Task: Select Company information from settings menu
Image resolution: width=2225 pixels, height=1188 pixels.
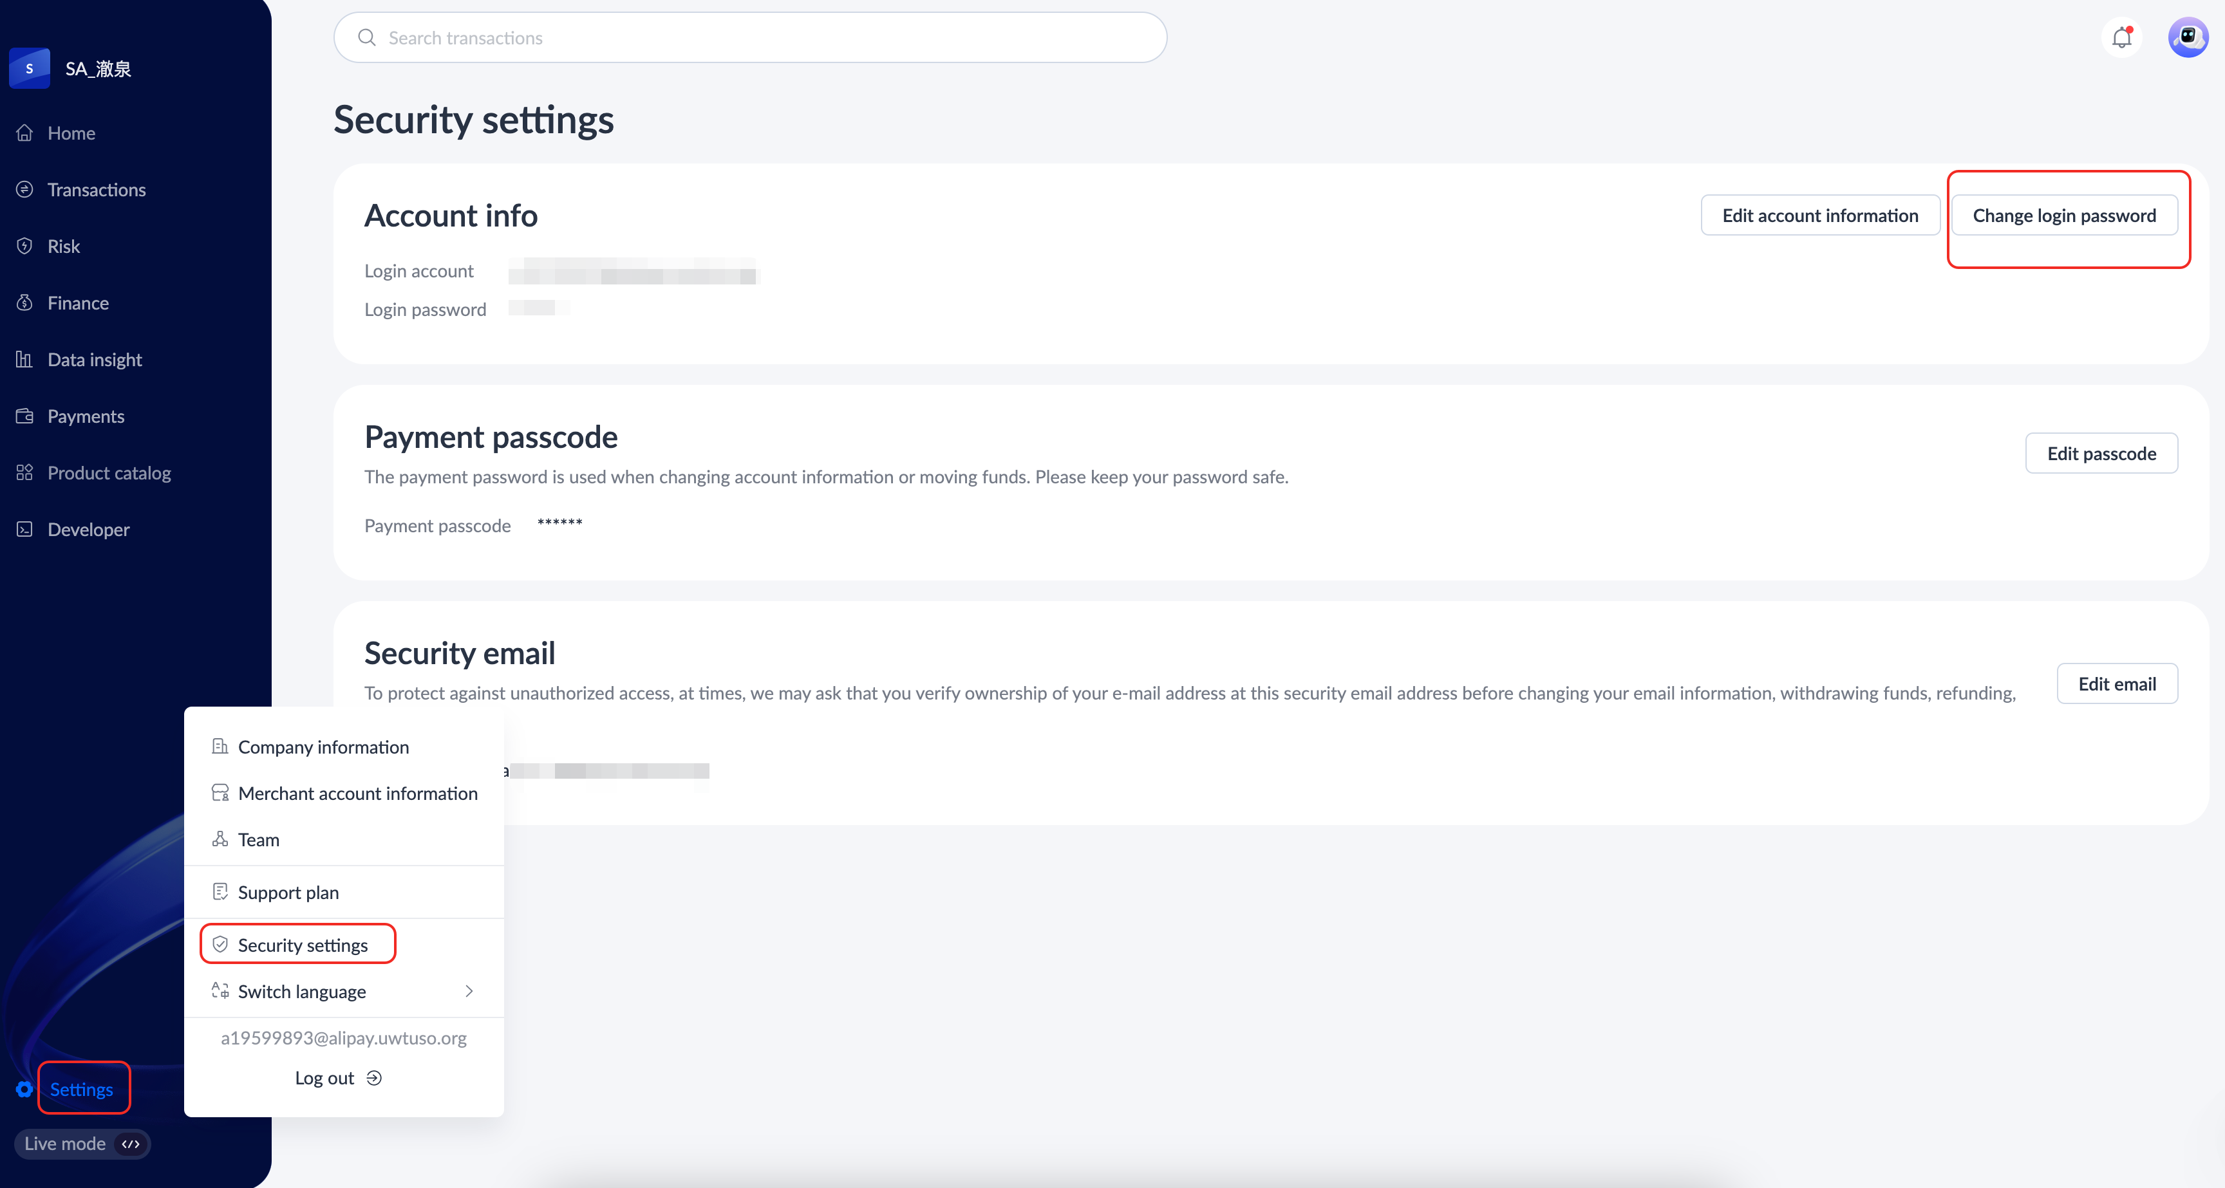Action: 323,747
